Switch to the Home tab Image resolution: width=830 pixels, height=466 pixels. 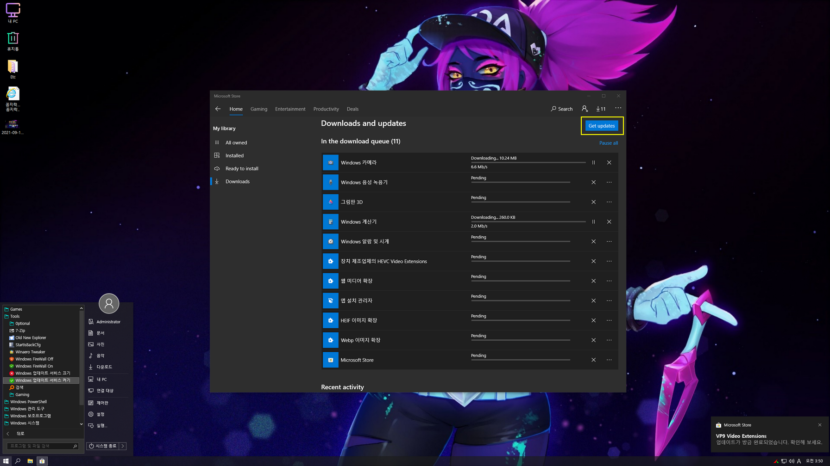point(236,109)
